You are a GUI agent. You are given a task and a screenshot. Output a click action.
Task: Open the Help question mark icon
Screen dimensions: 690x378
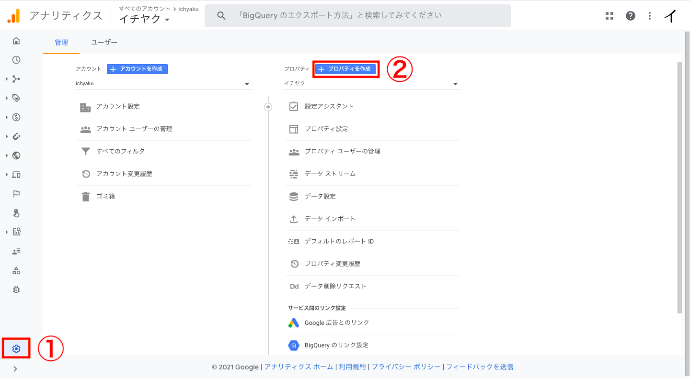(631, 16)
